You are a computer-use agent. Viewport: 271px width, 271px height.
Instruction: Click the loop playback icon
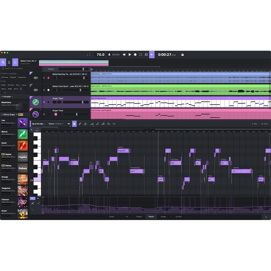(146, 54)
